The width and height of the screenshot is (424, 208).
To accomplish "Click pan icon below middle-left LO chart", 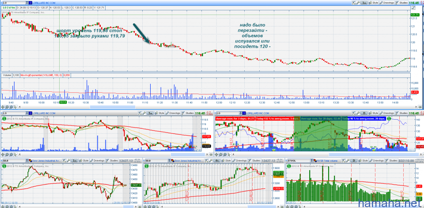I will point(3,155).
